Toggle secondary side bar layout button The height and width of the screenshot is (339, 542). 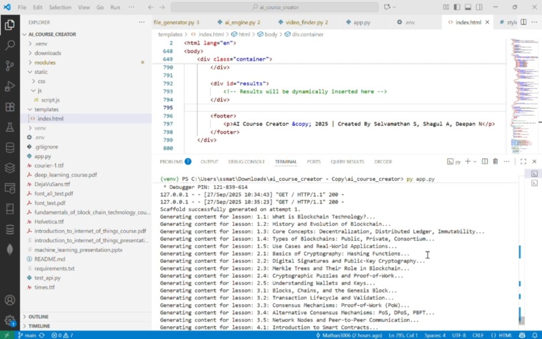[x=479, y=7]
